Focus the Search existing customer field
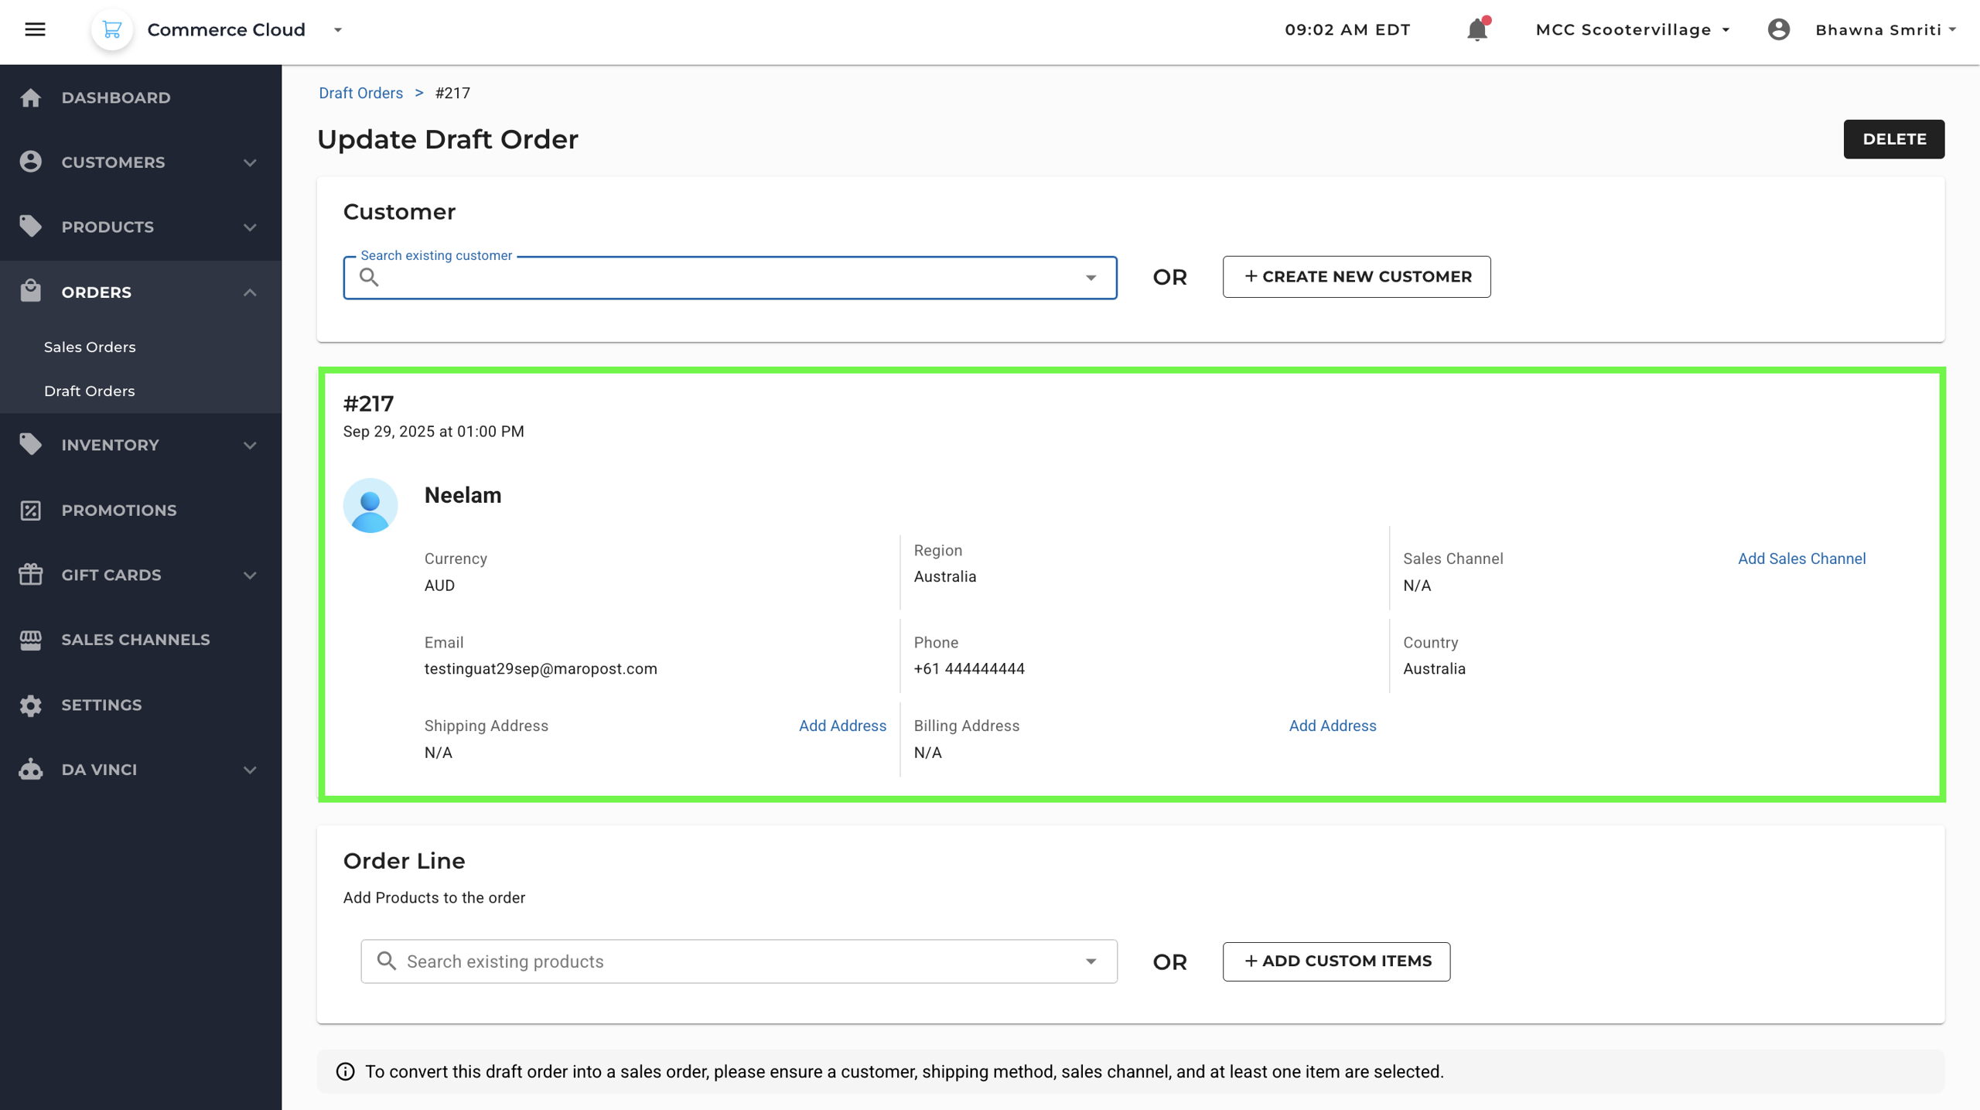The height and width of the screenshot is (1110, 1980). [727, 278]
